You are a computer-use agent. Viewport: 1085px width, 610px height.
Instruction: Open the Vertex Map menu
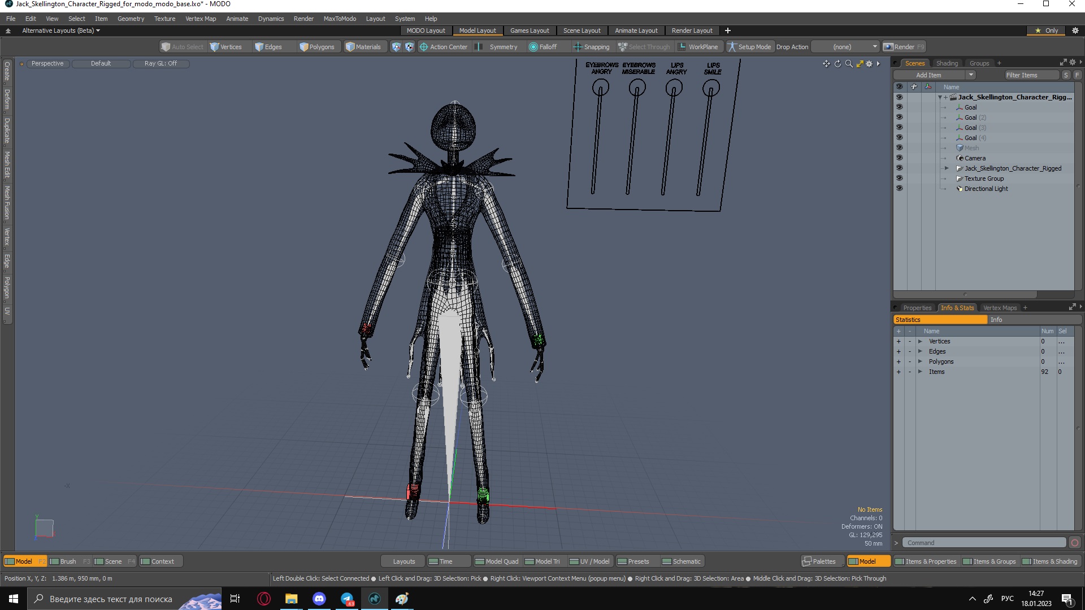tap(201, 19)
